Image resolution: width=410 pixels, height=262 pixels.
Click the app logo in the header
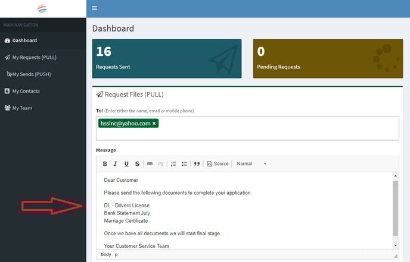coord(43,8)
